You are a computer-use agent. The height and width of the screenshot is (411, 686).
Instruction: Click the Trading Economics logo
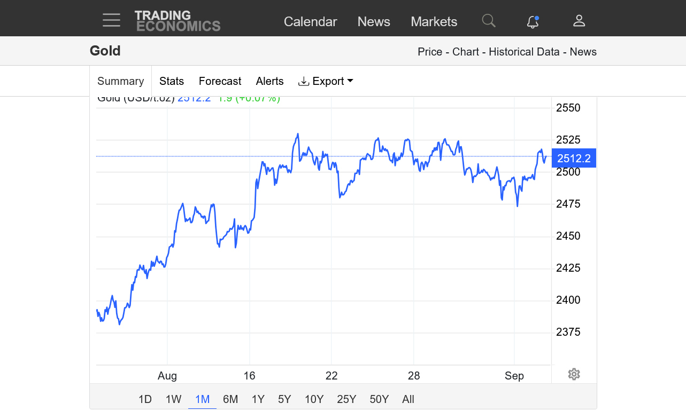[177, 21]
